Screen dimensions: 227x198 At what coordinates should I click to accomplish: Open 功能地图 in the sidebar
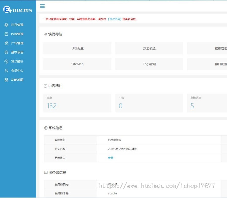tap(17, 80)
